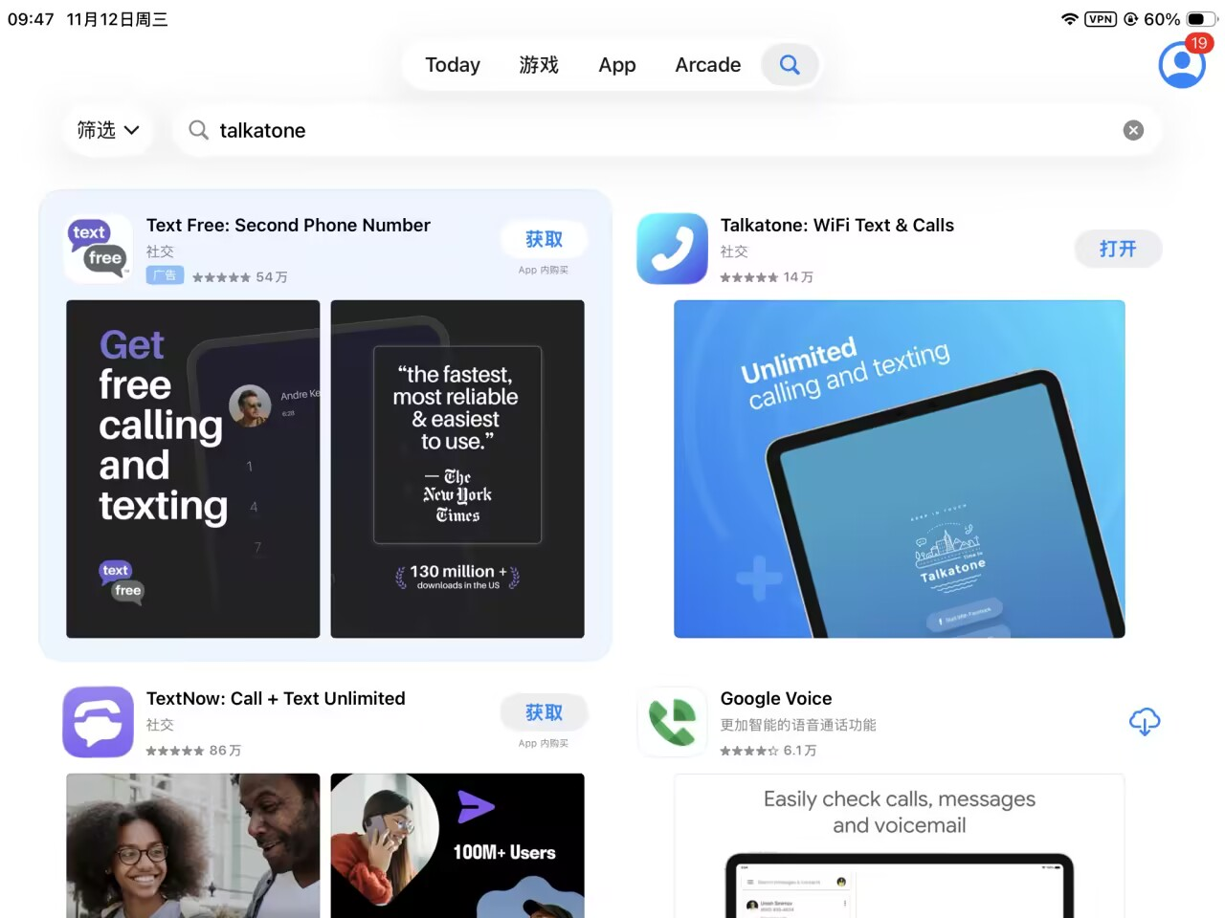The width and height of the screenshot is (1225, 918).
Task: View the New York Times quote screenshot
Action: [457, 469]
